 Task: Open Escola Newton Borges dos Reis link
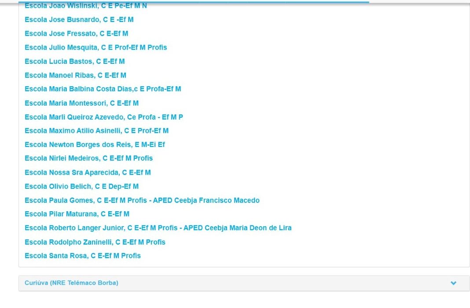click(x=95, y=145)
